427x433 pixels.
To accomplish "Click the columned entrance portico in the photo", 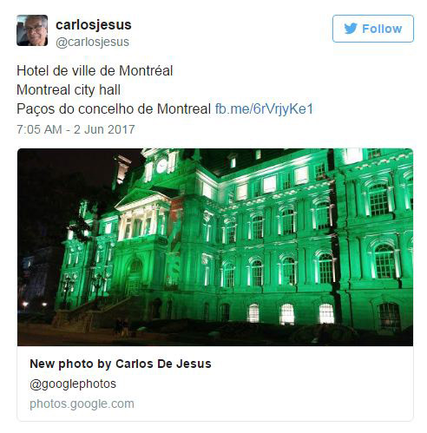I will click(141, 219).
